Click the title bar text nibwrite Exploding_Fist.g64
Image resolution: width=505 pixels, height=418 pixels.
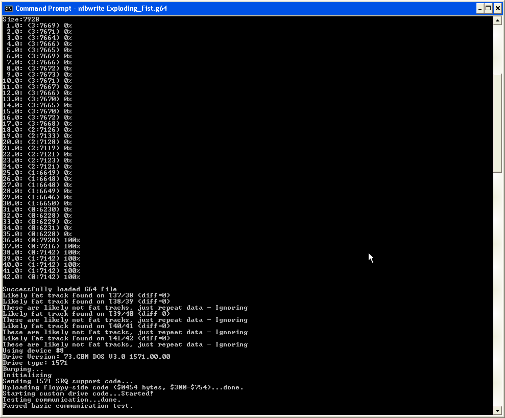click(123, 8)
